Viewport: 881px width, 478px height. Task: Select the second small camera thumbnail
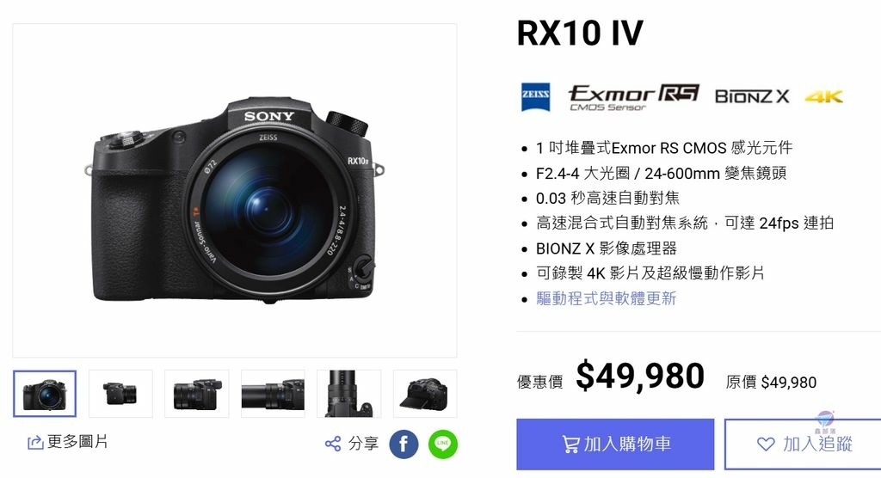click(x=120, y=394)
